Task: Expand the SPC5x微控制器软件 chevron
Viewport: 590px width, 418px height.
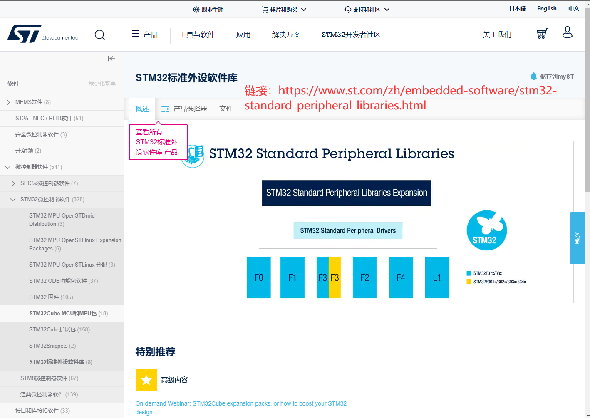Action: [13, 183]
